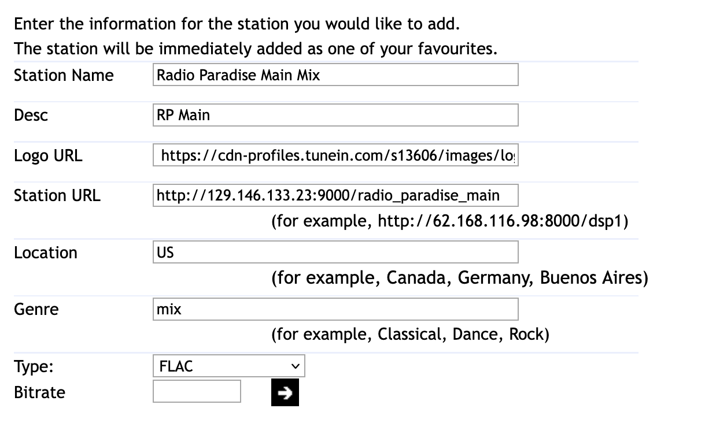Click the Logo URL label
The height and width of the screenshot is (438, 716).
tap(48, 156)
